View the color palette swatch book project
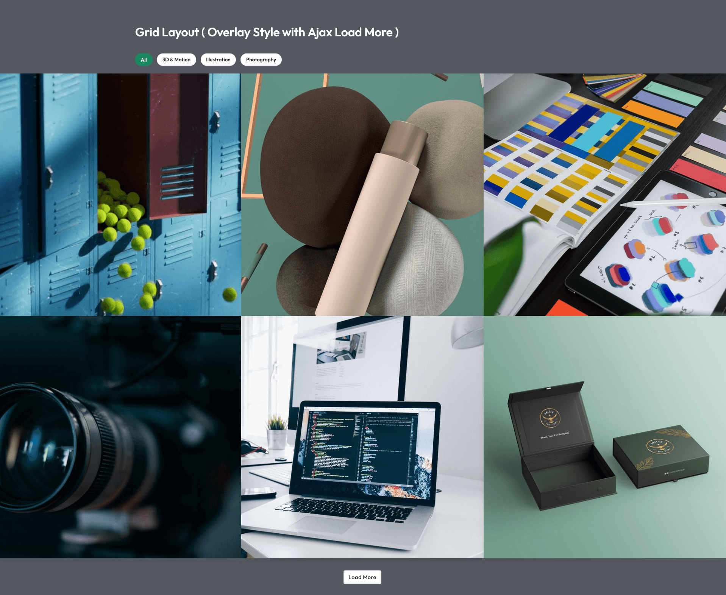The height and width of the screenshot is (595, 726). (x=605, y=195)
